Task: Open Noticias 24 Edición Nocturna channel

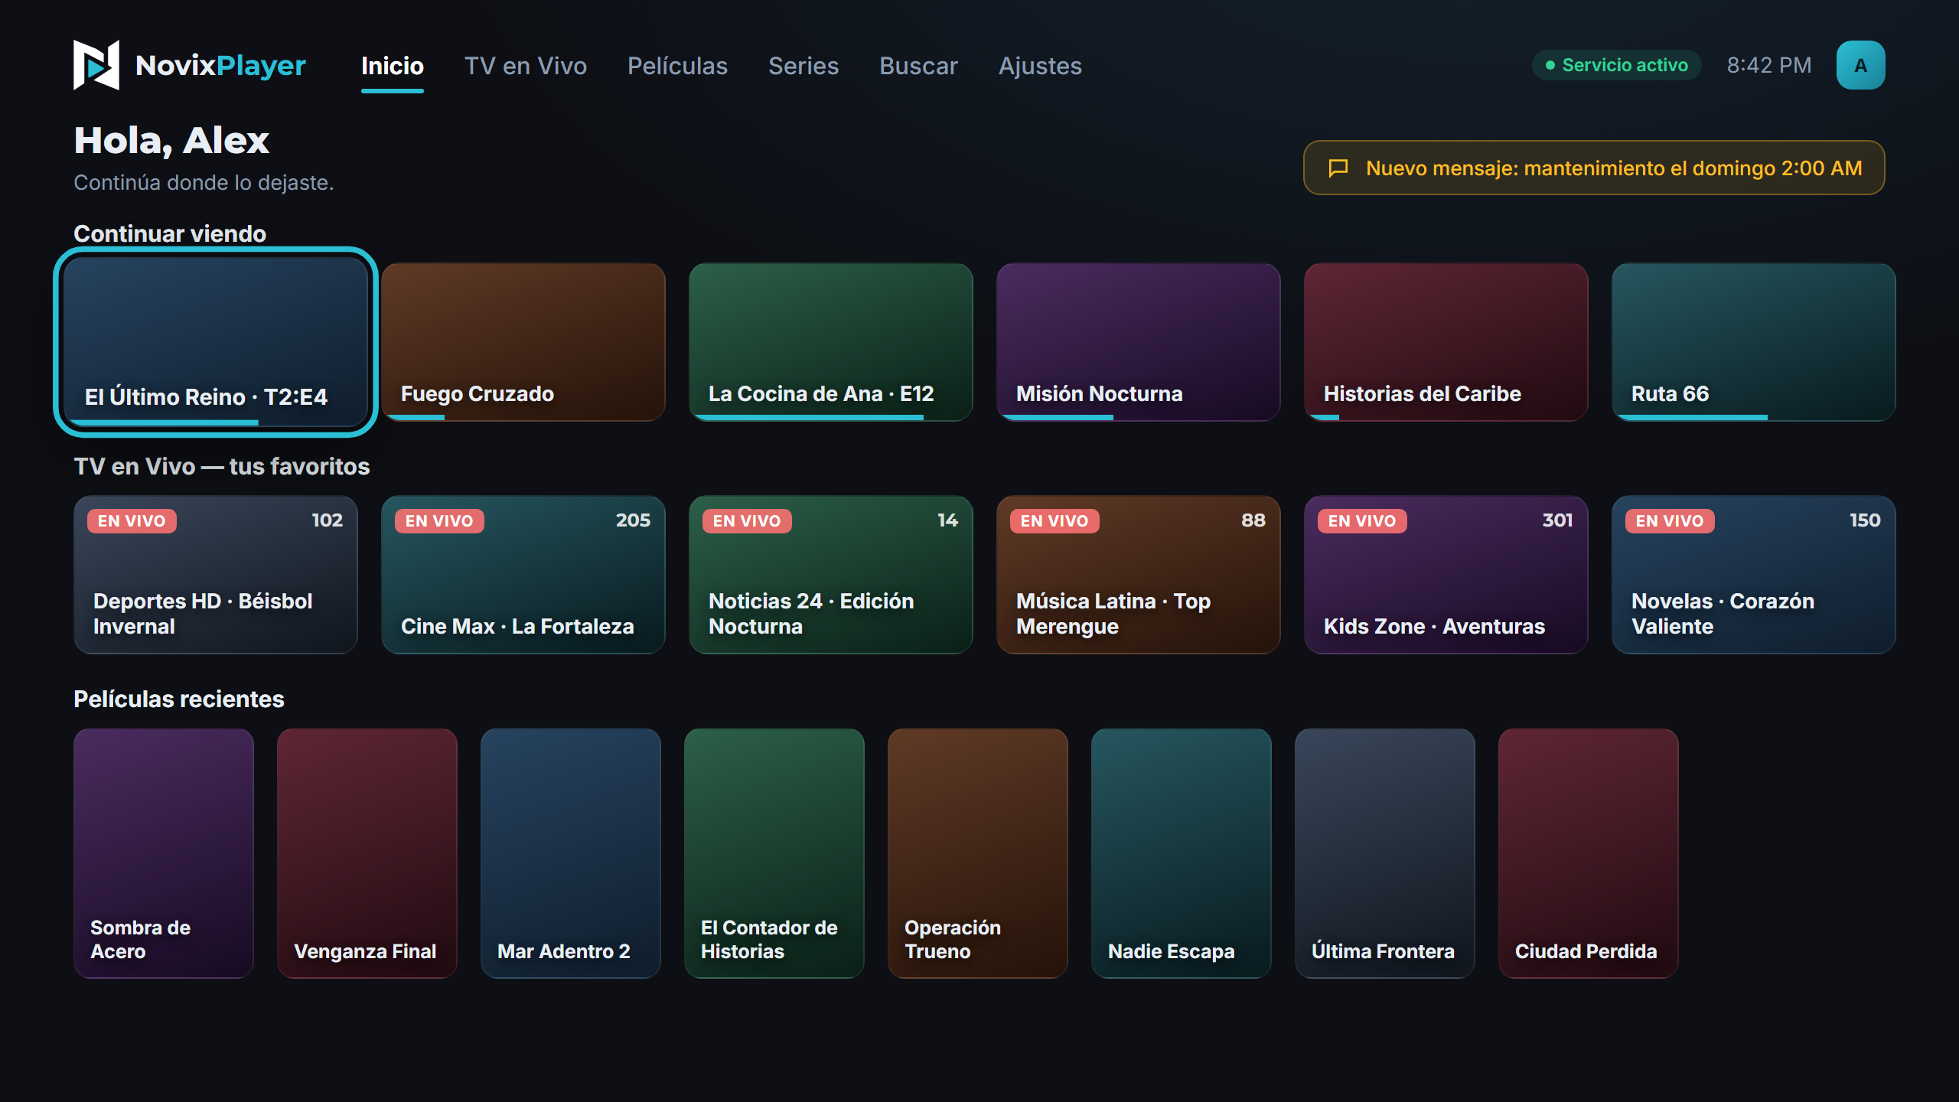Action: point(831,575)
